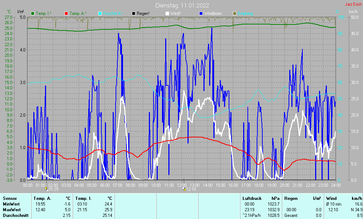Click the '24.4' minimum inside temperature

click(x=108, y=204)
